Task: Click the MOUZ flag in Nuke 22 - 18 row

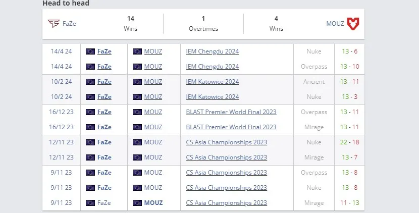Action: tap(137, 142)
